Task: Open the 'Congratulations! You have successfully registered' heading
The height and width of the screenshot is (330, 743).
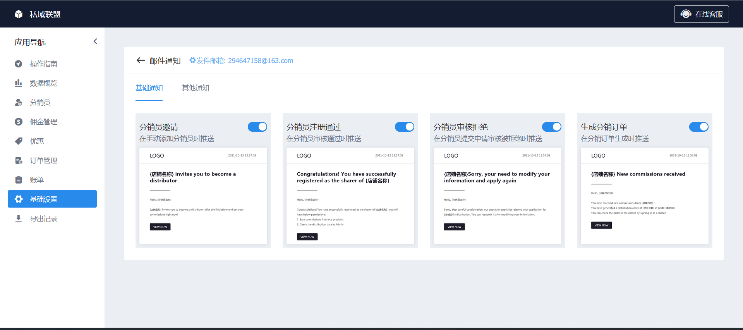Action: pos(347,177)
